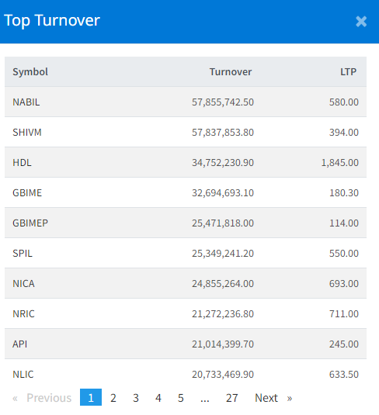Click LTP value 180.30
The image size is (379, 415).
click(x=344, y=192)
